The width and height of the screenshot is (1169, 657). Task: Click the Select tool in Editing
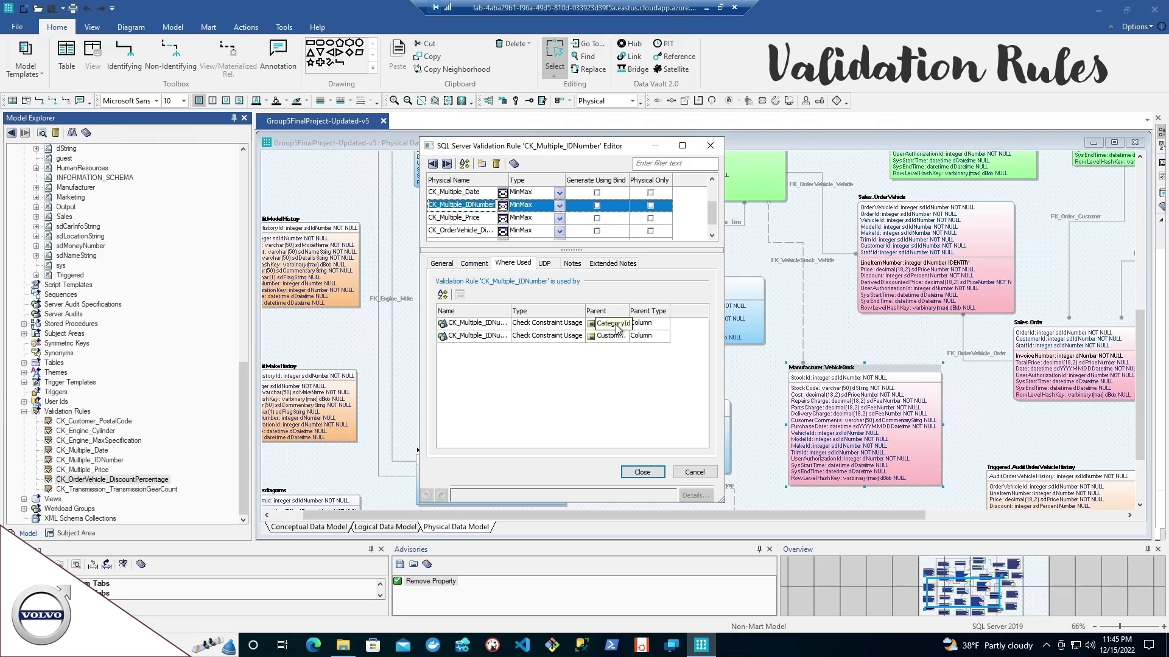tap(555, 58)
